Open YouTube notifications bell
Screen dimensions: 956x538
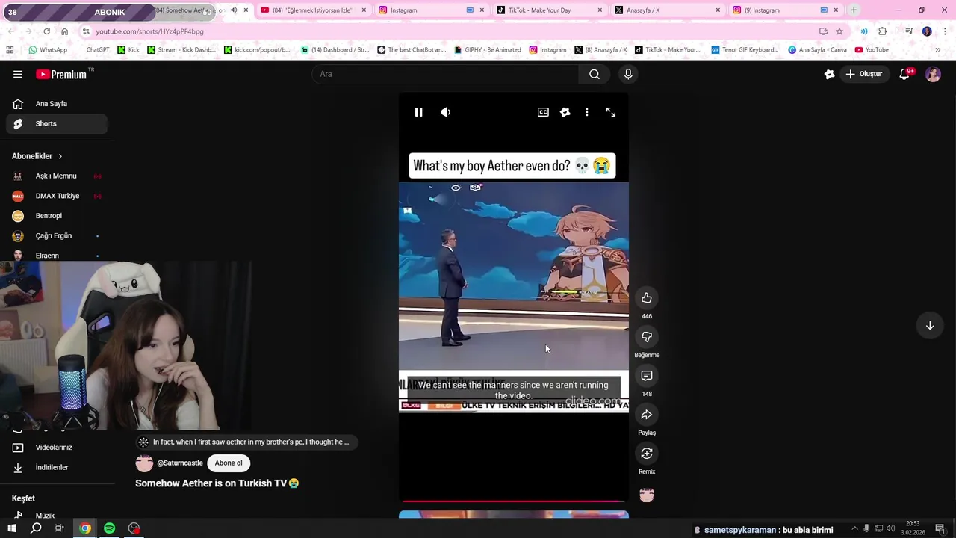click(904, 74)
